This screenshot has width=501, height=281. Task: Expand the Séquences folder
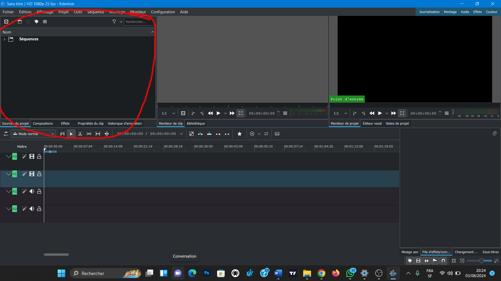point(4,39)
